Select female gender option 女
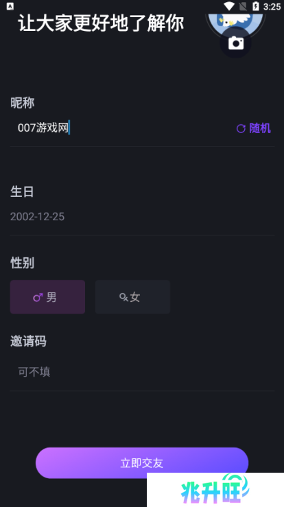 (x=132, y=297)
